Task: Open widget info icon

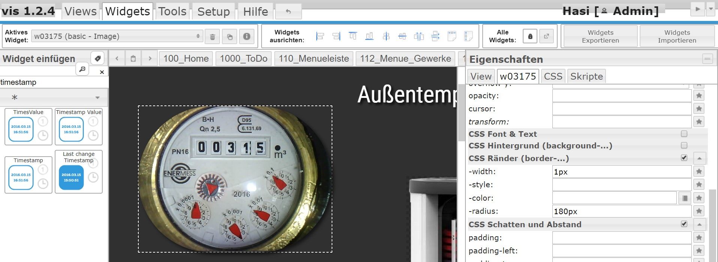Action: tap(247, 37)
